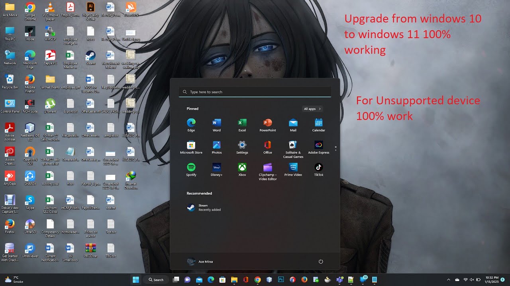The width and height of the screenshot is (510, 286).
Task: Click the Start menu power button
Action: click(321, 261)
